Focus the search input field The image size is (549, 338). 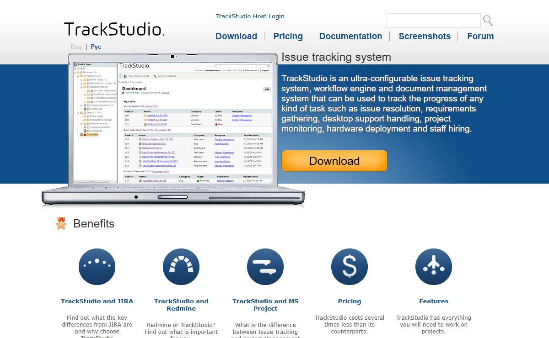click(434, 21)
